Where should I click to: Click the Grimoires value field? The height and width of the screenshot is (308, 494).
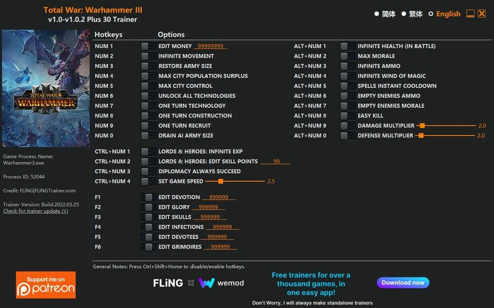pos(220,247)
